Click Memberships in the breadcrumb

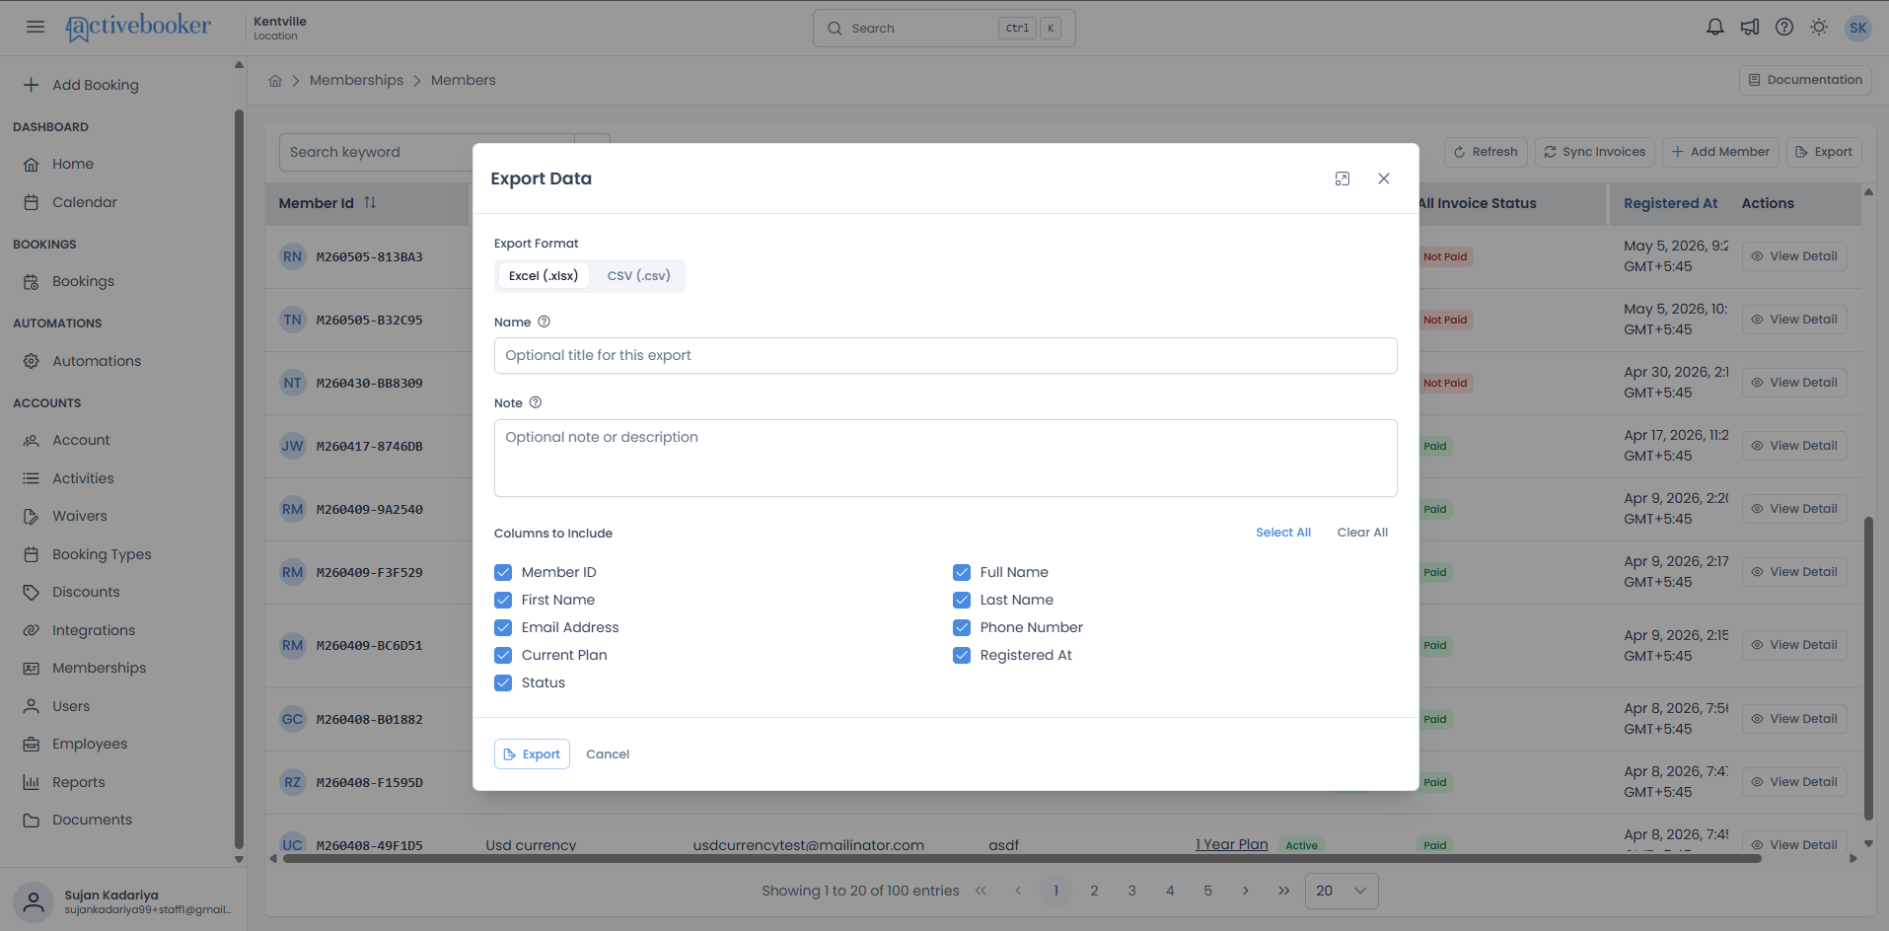tap(356, 80)
